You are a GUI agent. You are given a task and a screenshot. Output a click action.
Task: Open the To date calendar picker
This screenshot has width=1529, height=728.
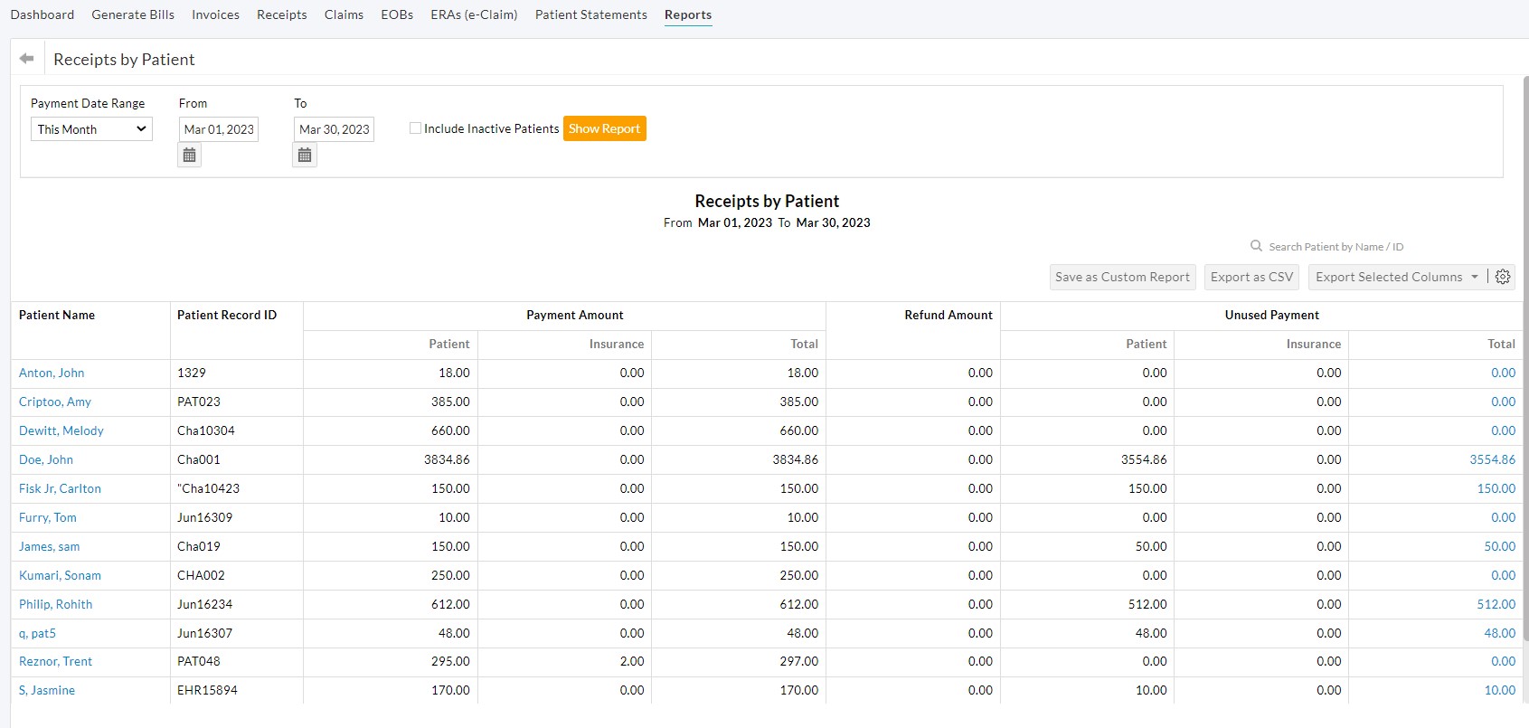(305, 156)
